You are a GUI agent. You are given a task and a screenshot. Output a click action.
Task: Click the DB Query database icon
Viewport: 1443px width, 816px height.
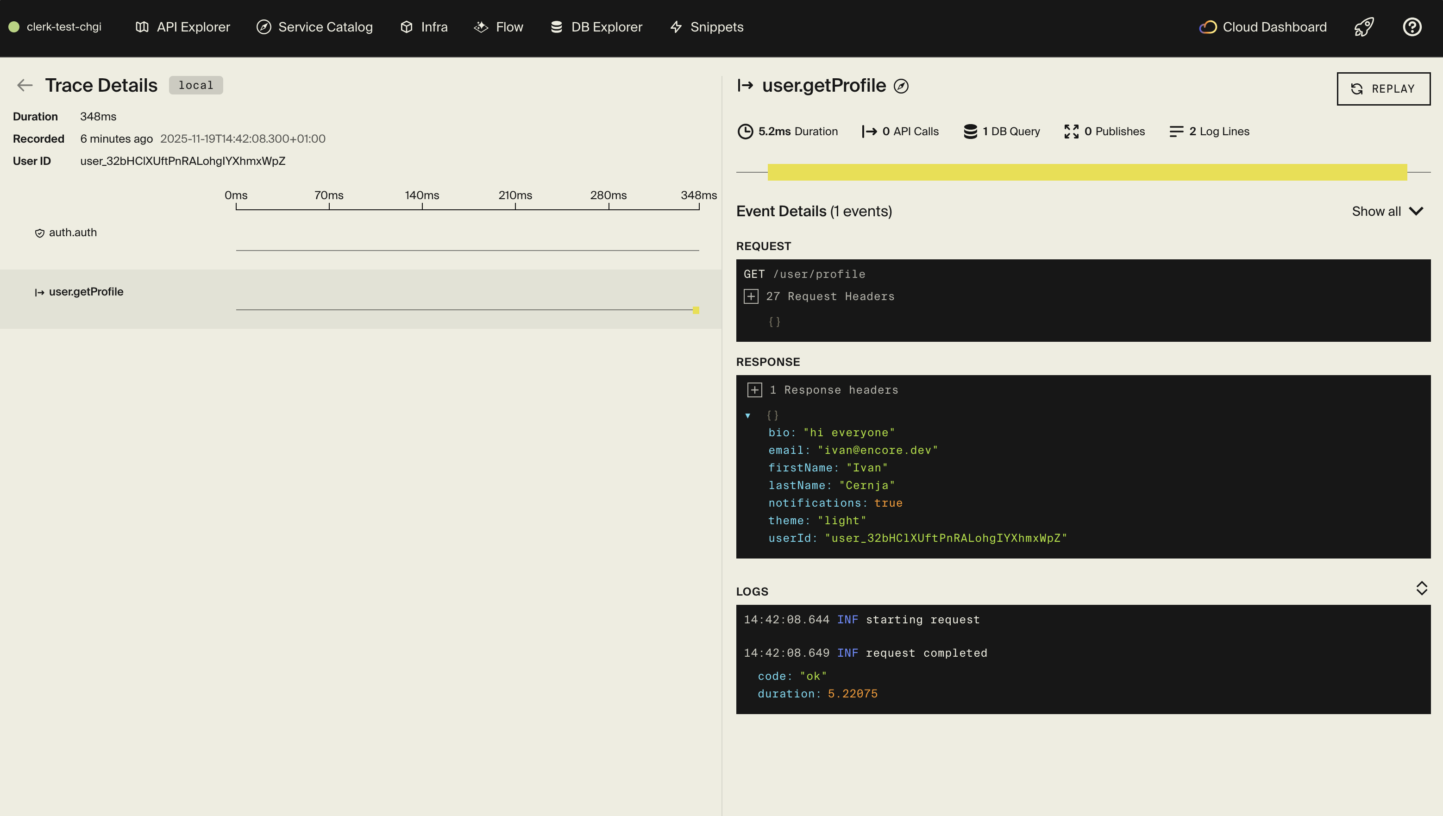(970, 131)
